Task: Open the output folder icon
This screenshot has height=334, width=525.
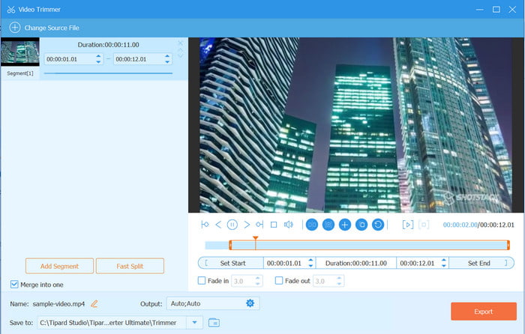Action: point(214,322)
